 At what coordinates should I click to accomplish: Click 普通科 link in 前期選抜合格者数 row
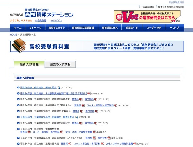click(x=75, y=99)
